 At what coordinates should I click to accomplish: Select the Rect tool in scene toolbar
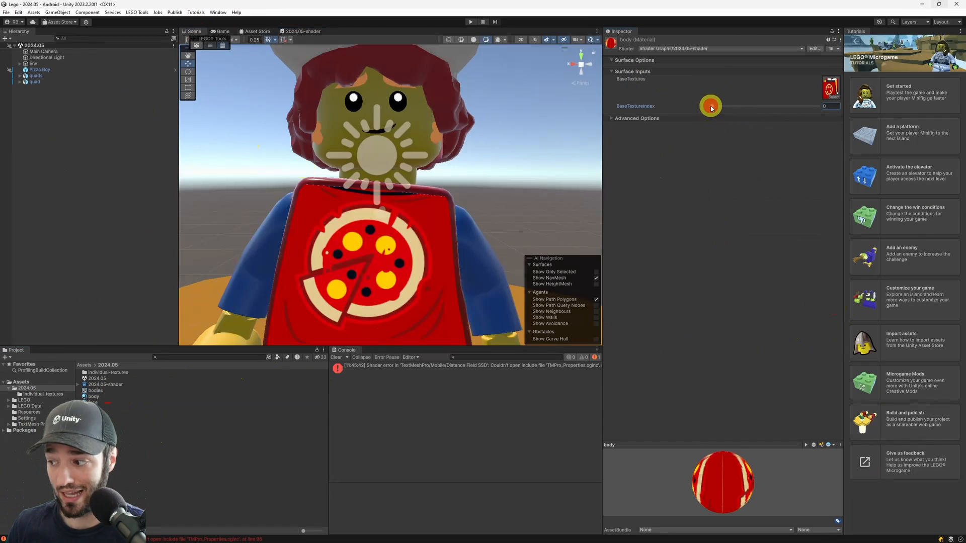[x=188, y=87]
